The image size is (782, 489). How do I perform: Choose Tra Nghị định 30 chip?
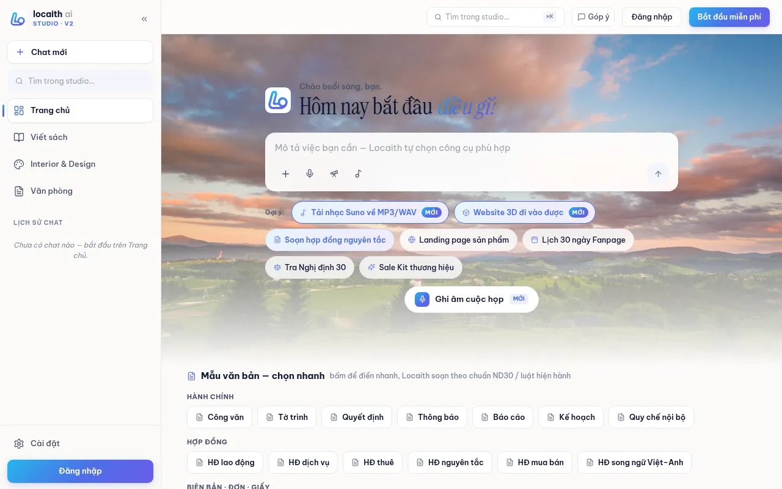tap(310, 267)
